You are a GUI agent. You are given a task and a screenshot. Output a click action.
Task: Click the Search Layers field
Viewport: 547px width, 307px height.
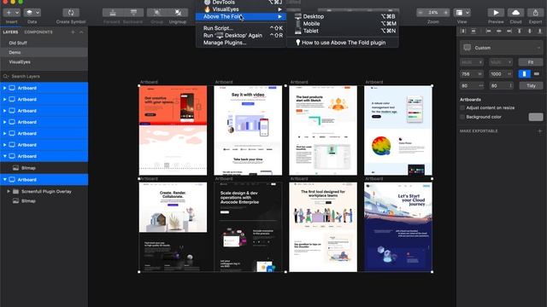point(44,76)
